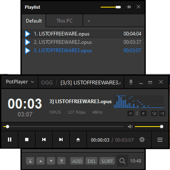Add a new playlist tab with plus

(89, 21)
